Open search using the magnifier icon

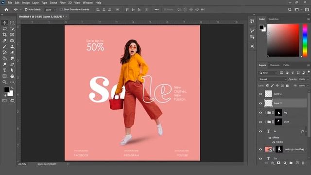(x=290, y=10)
